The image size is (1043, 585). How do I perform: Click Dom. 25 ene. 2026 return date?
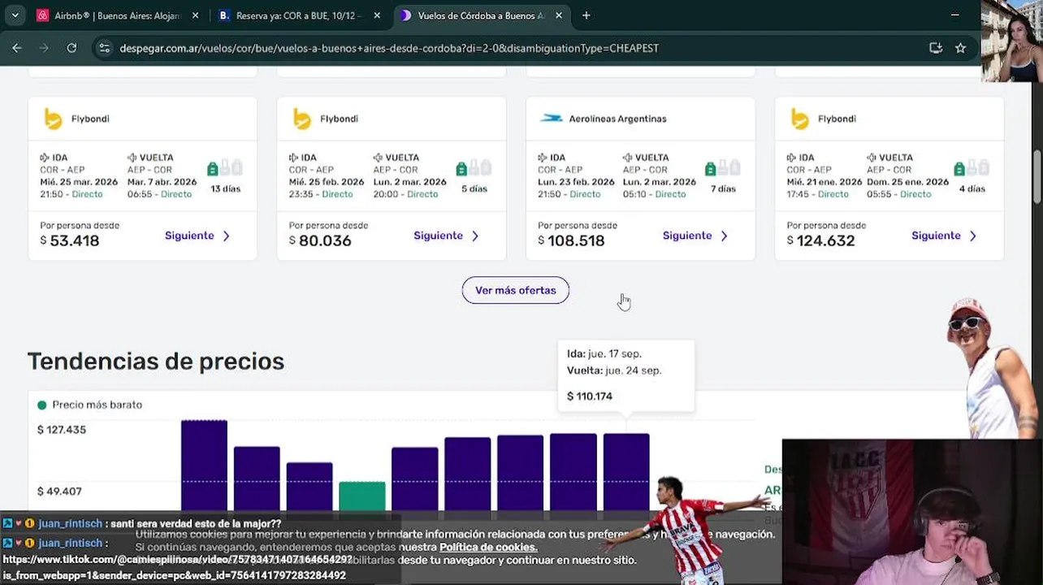[907, 182]
